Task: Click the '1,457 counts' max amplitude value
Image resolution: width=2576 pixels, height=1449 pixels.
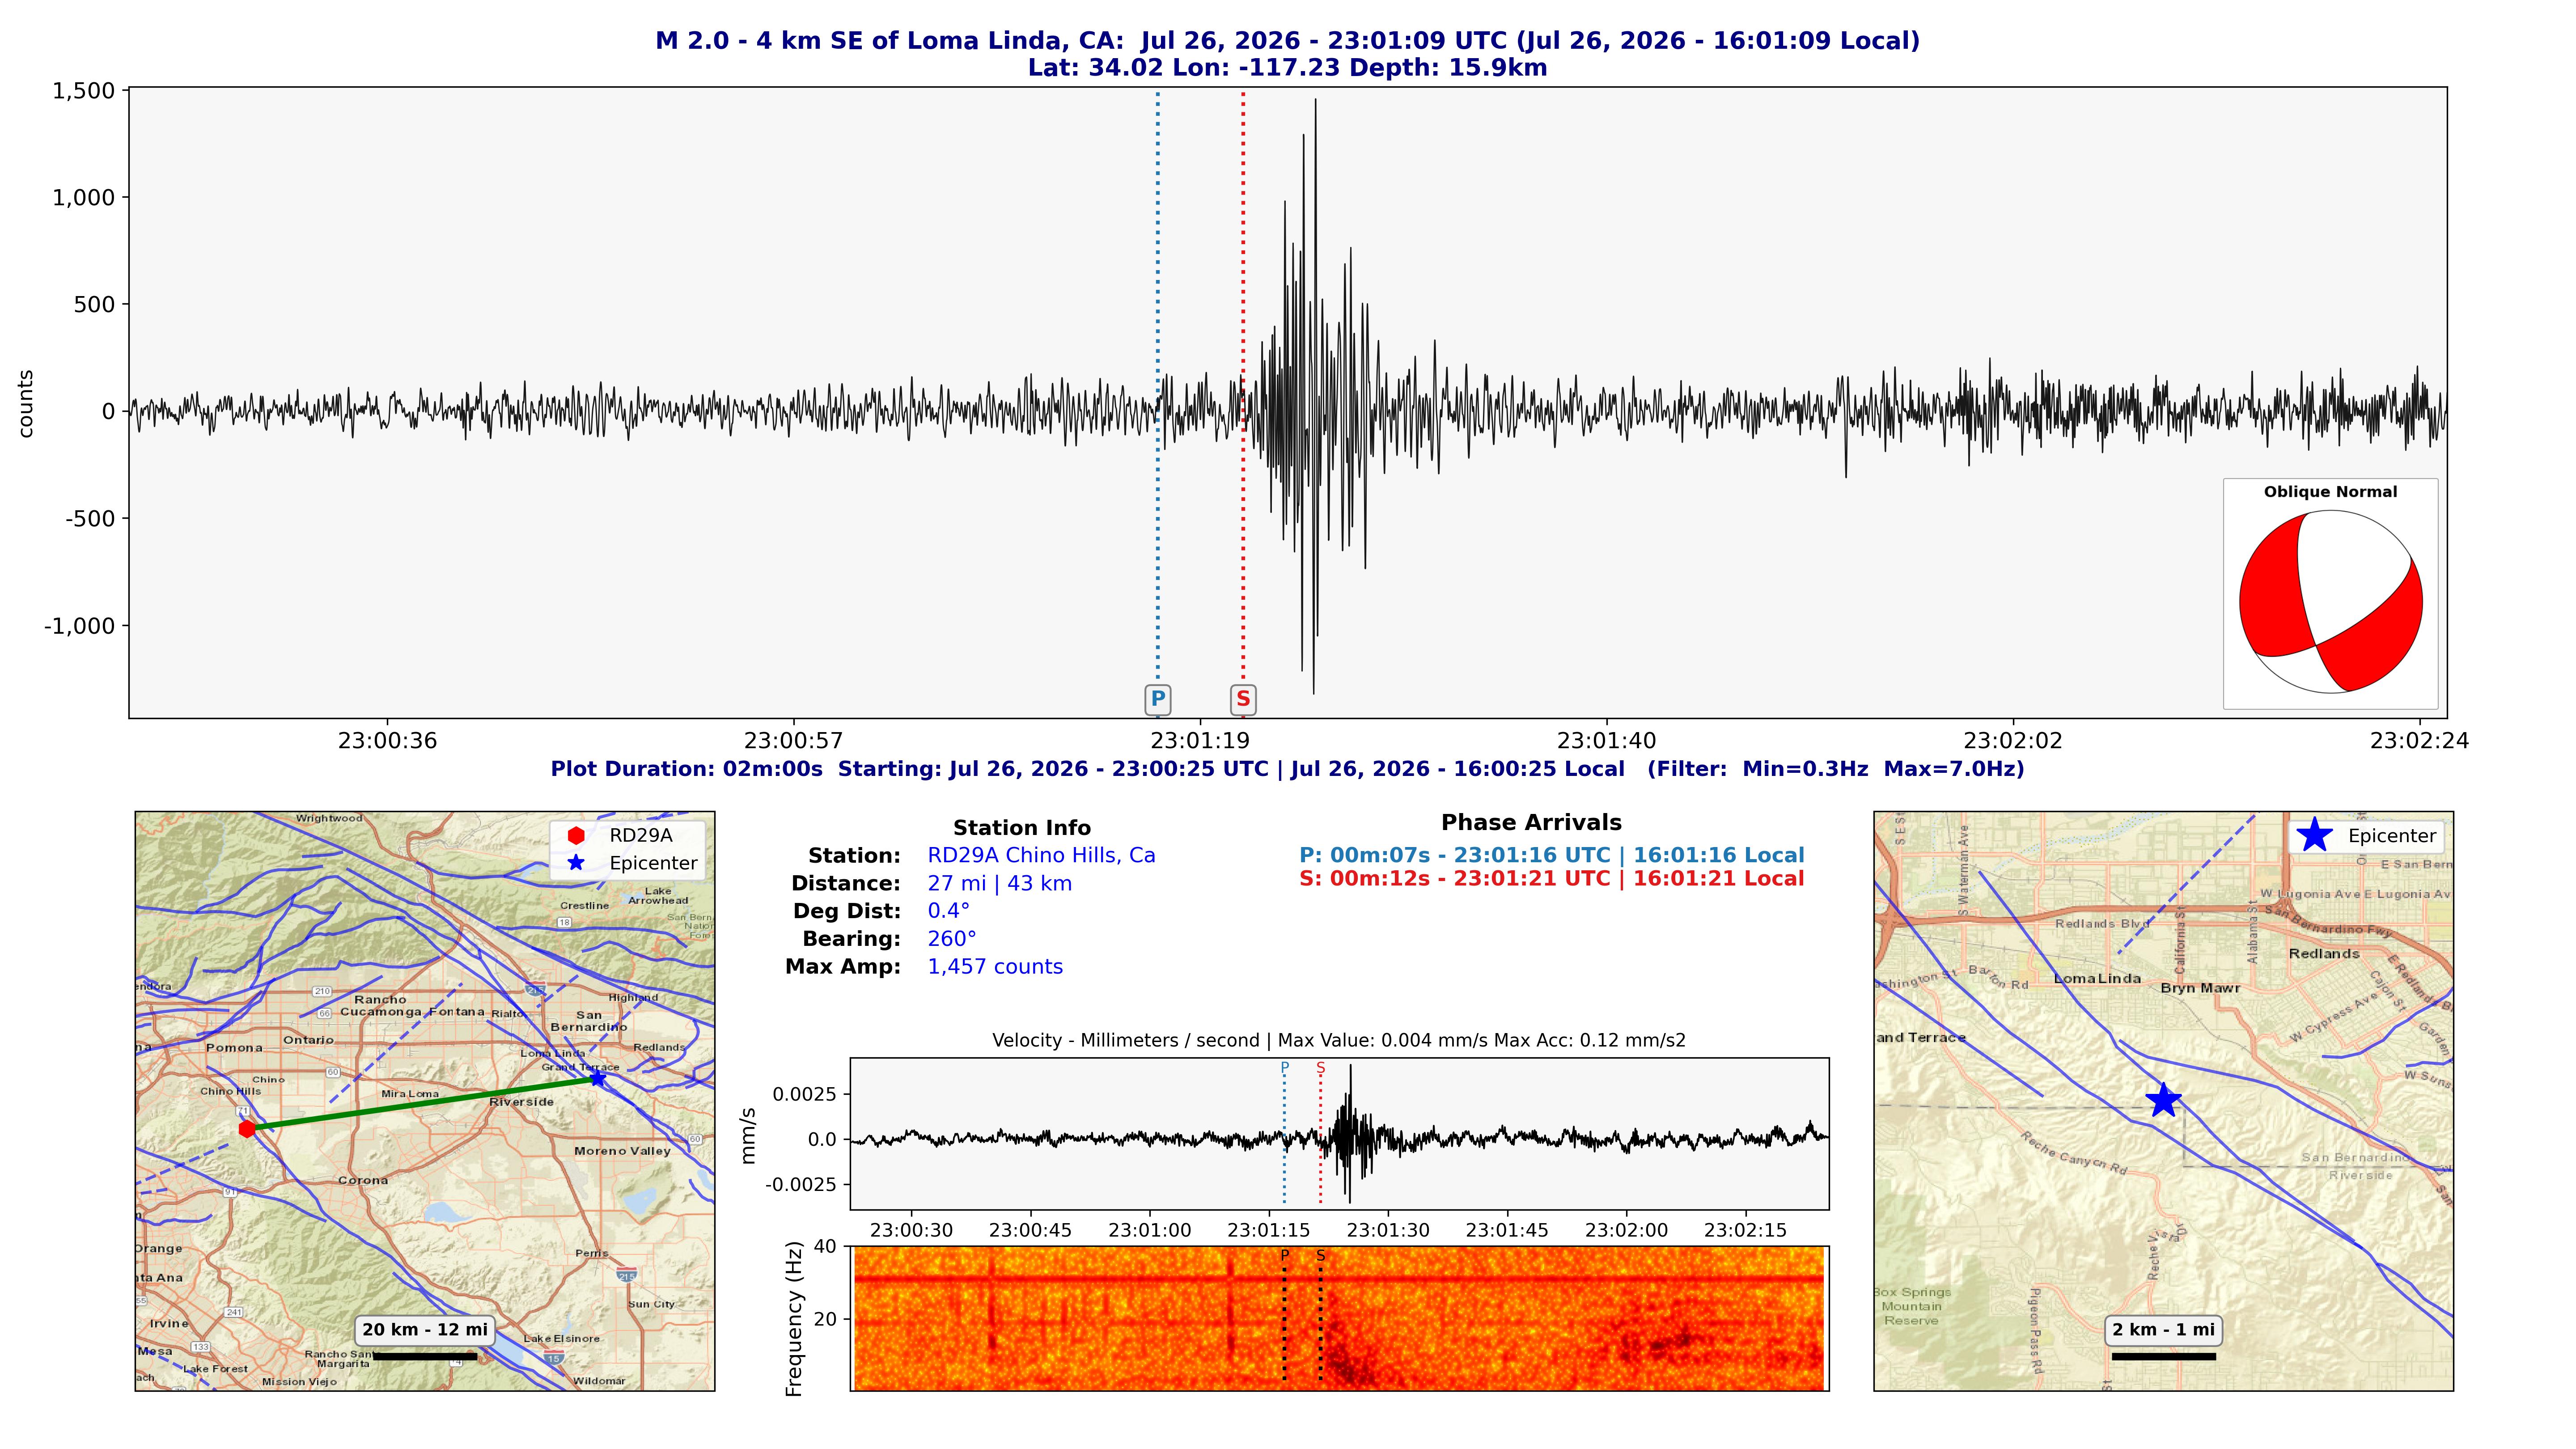Action: 995,967
